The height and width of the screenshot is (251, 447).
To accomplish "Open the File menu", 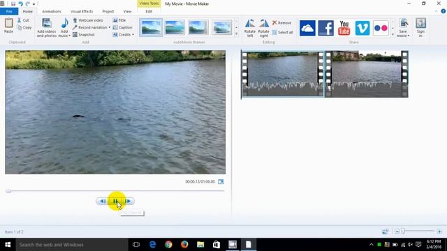I will point(9,11).
